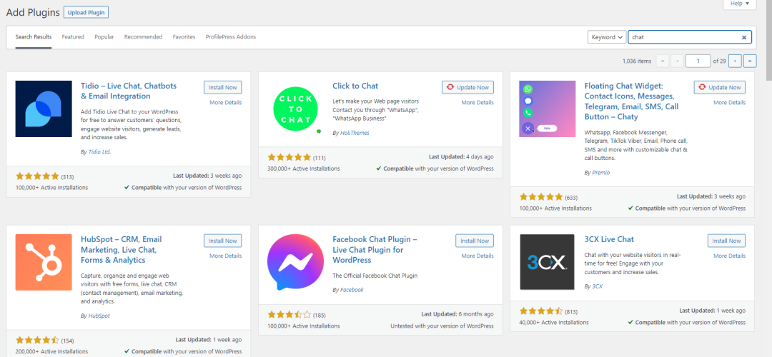Viewport: 772px width, 357px height.
Task: Jump to last page of plugin results
Action: click(x=750, y=61)
